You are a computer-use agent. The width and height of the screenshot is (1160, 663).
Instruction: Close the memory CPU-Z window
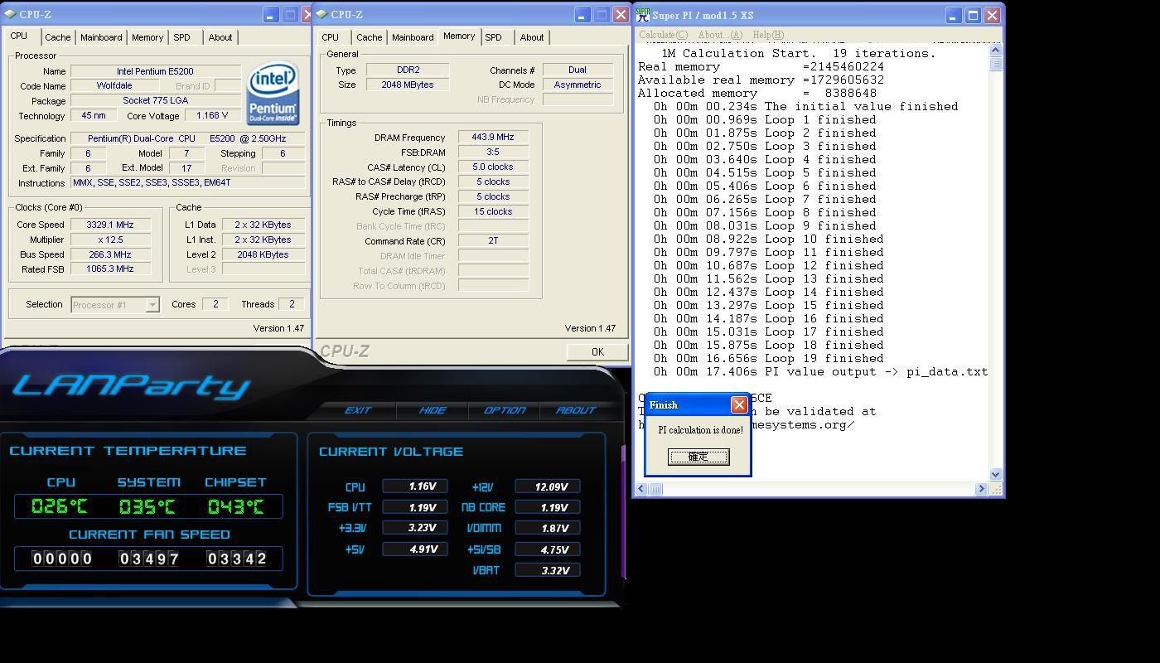tap(621, 15)
